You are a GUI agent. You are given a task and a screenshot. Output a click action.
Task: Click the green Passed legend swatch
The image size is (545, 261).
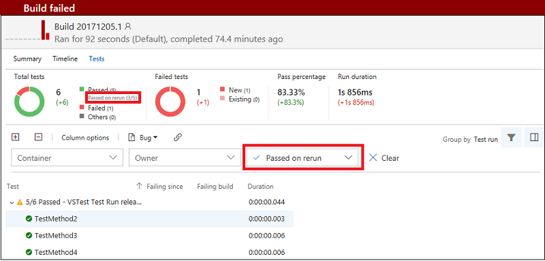click(x=82, y=89)
